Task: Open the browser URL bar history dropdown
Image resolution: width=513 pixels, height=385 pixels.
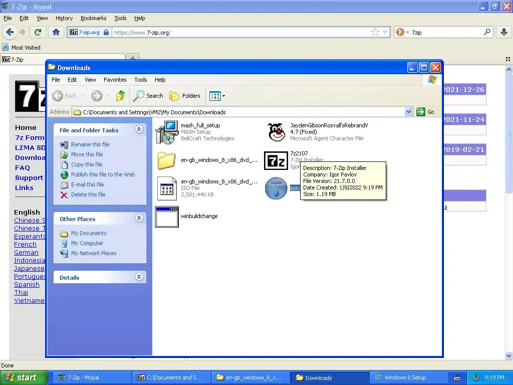Action: pyautogui.click(x=385, y=32)
